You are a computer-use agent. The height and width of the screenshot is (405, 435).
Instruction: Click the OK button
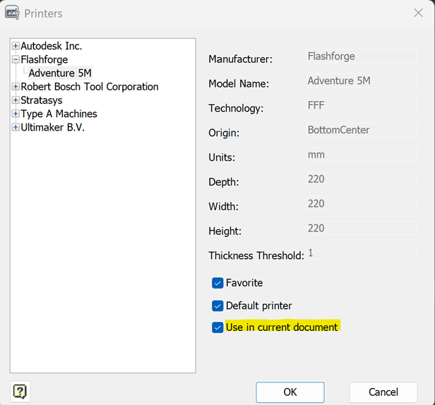(290, 392)
